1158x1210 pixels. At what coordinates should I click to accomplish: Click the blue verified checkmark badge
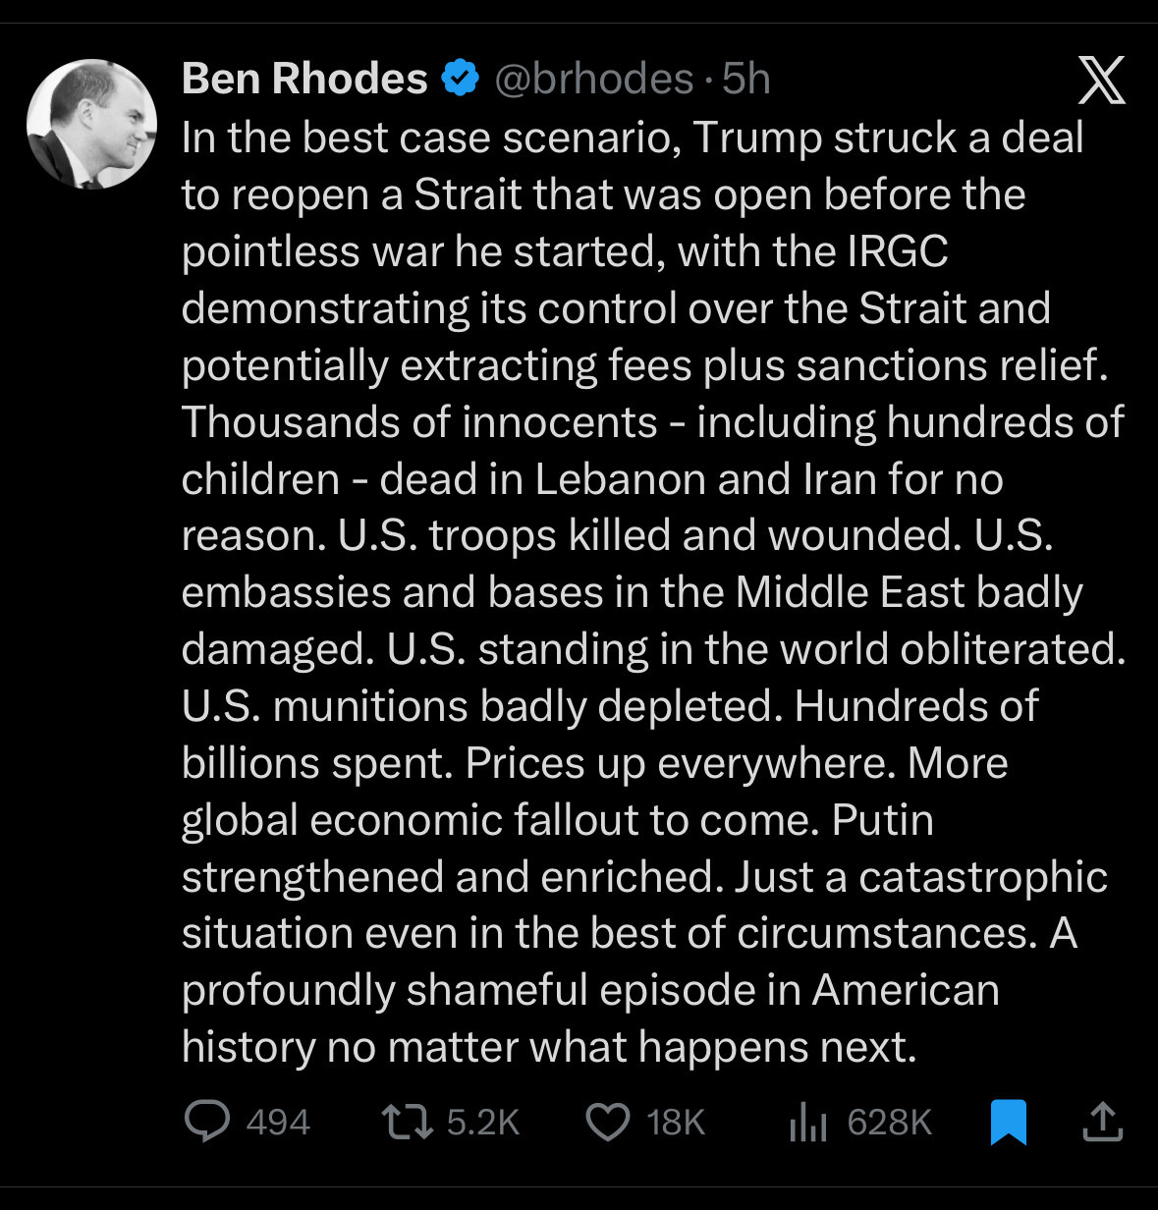460,79
